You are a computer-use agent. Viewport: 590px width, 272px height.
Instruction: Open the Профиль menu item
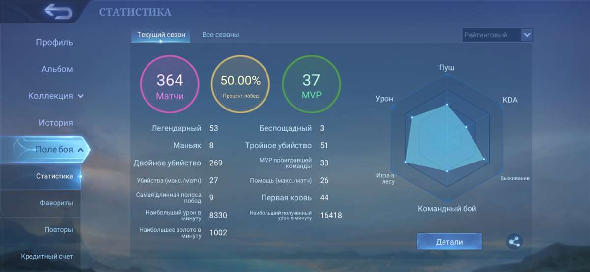tap(55, 42)
